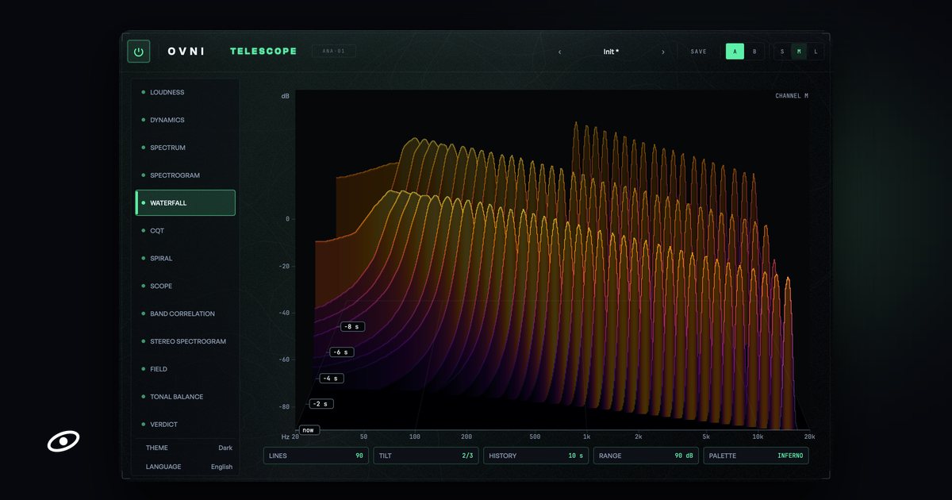952x500 pixels.
Task: Change the Language English setting
Action: pyautogui.click(x=189, y=467)
